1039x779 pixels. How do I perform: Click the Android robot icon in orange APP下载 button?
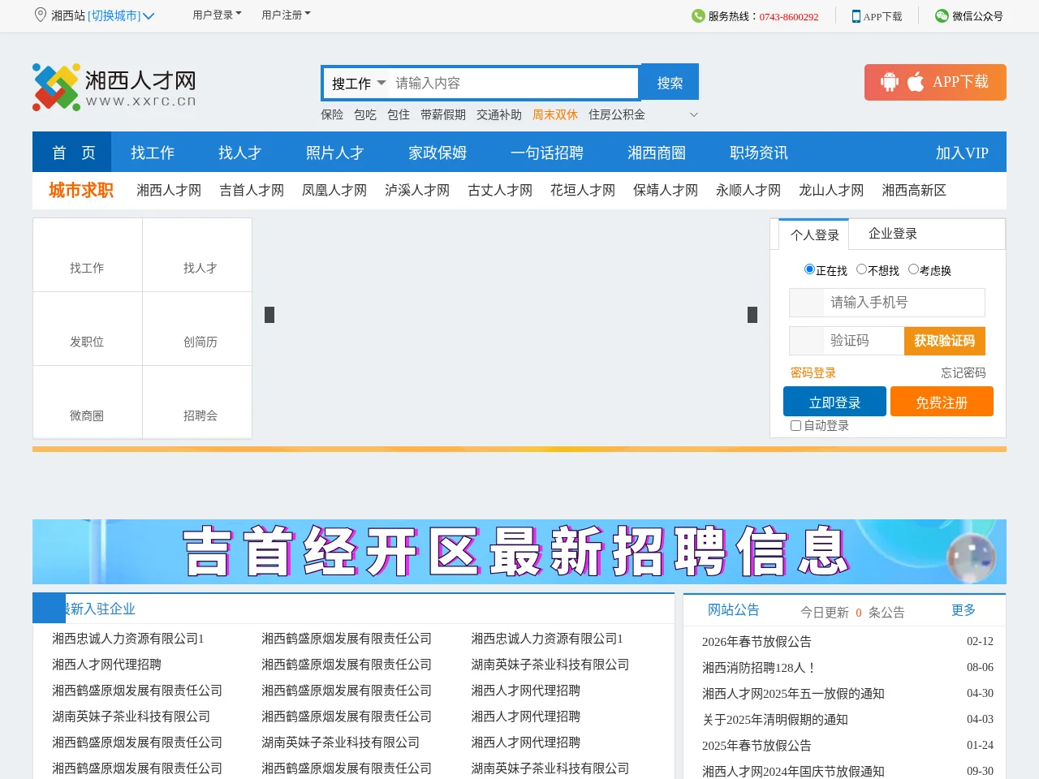click(x=890, y=82)
